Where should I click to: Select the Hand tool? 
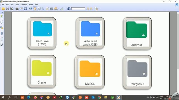tap(35, 9)
